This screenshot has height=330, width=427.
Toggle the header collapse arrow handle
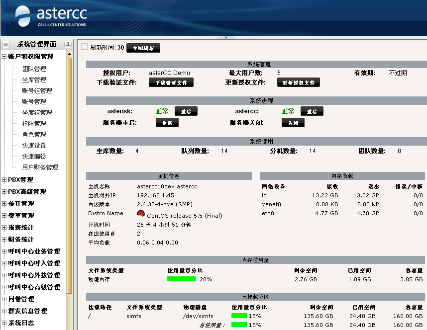pyautogui.click(x=226, y=37)
